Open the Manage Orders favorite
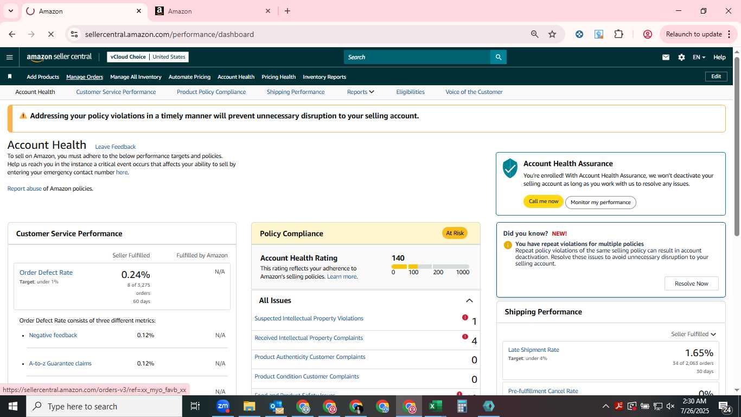This screenshot has width=741, height=417. [x=85, y=77]
